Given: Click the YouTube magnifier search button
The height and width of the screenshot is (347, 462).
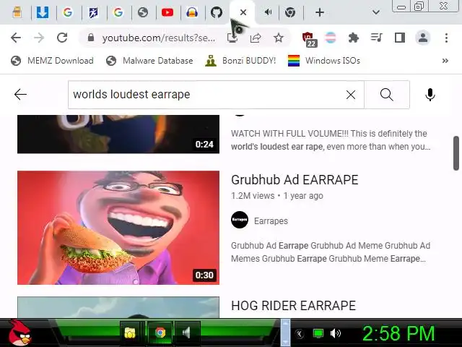Looking at the screenshot, I should pos(387,95).
